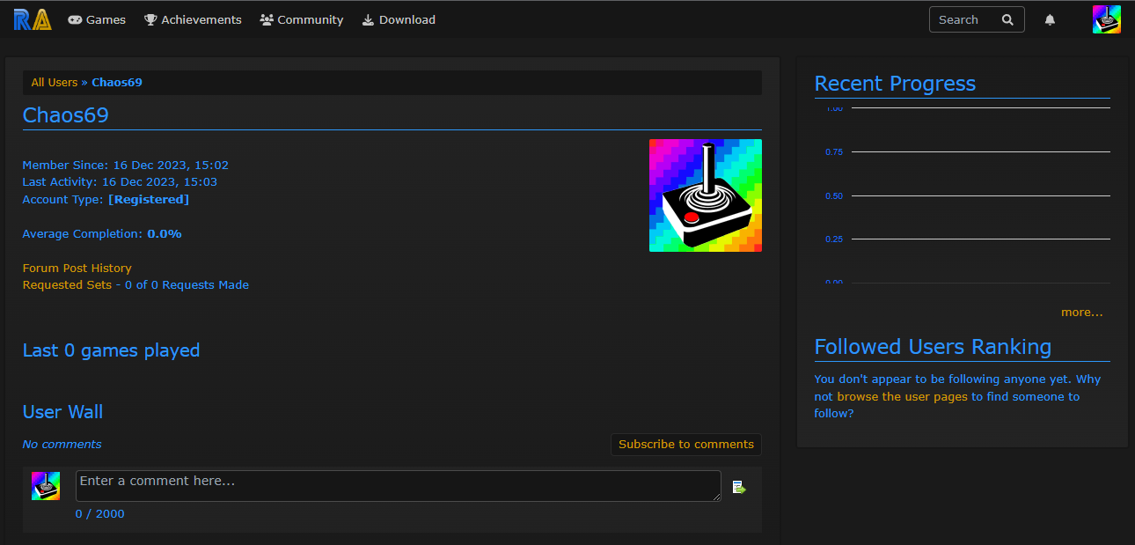Open the user avatar menu in navbar
Image resolution: width=1135 pixels, height=545 pixels.
point(1106,19)
